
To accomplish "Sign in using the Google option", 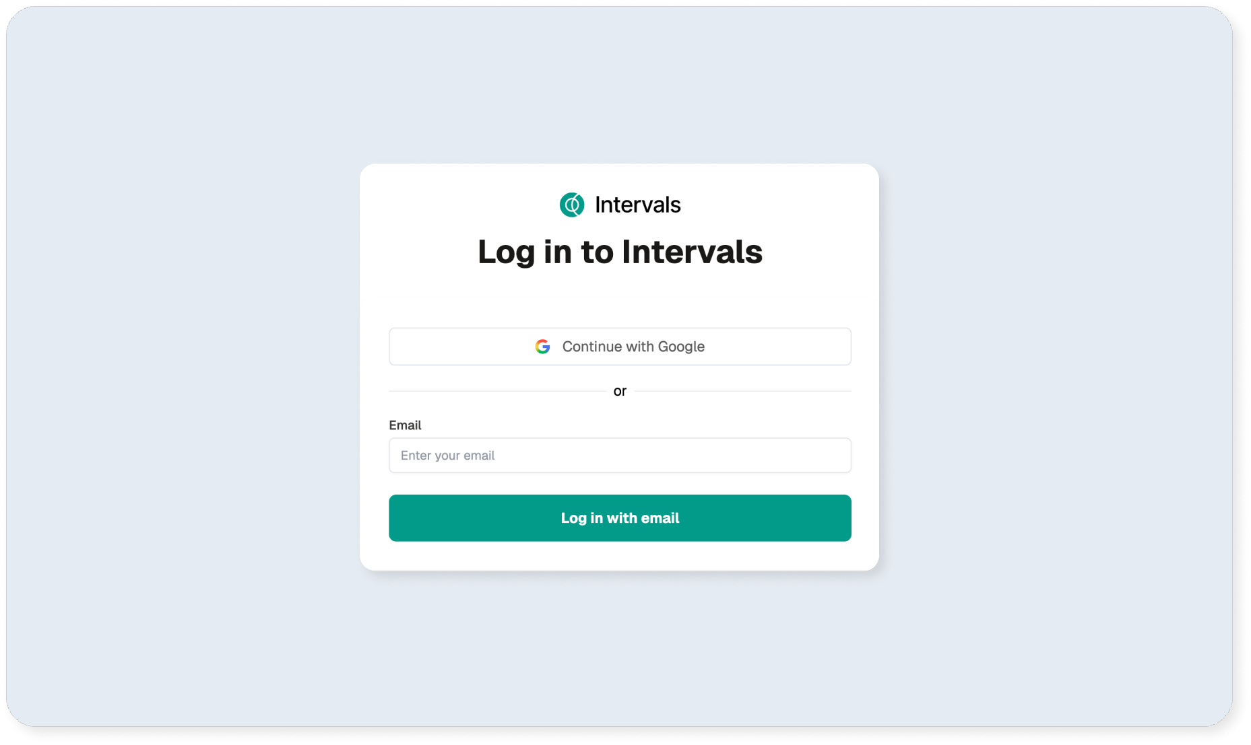I will [620, 347].
